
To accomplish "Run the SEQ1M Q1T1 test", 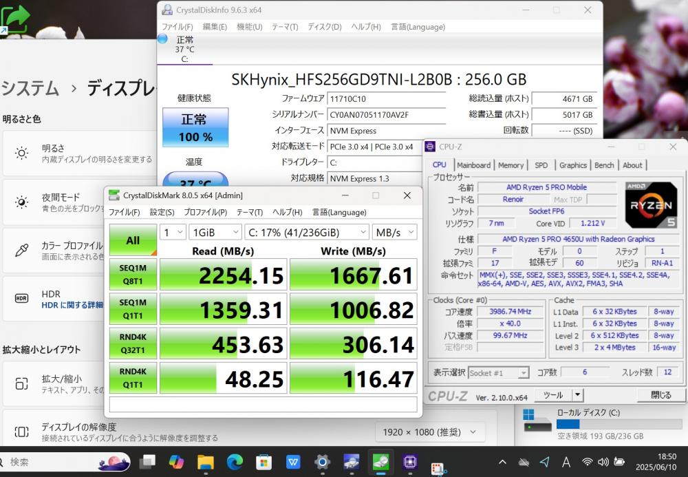I will [133, 309].
